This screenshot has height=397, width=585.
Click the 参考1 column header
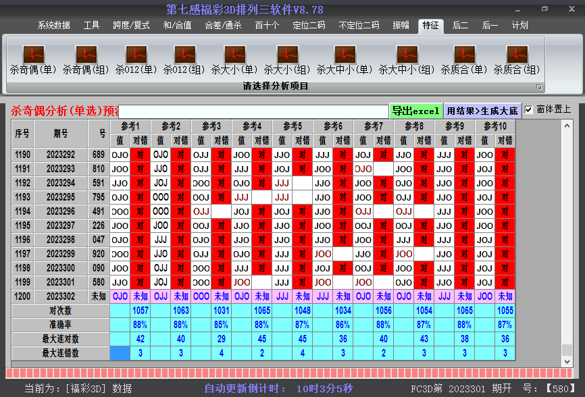pyautogui.click(x=130, y=126)
